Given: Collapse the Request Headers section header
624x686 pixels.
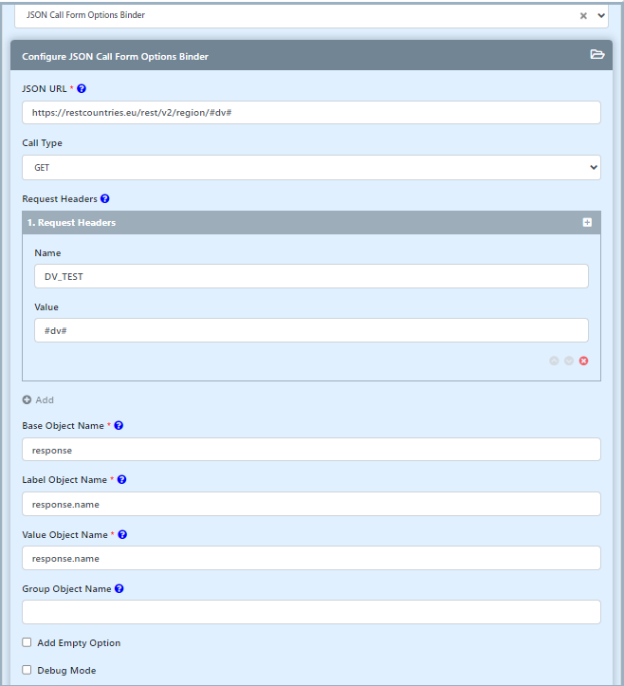Looking at the screenshot, I should coord(284,222).
